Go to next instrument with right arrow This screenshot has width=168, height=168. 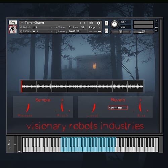click(x=85, y=23)
